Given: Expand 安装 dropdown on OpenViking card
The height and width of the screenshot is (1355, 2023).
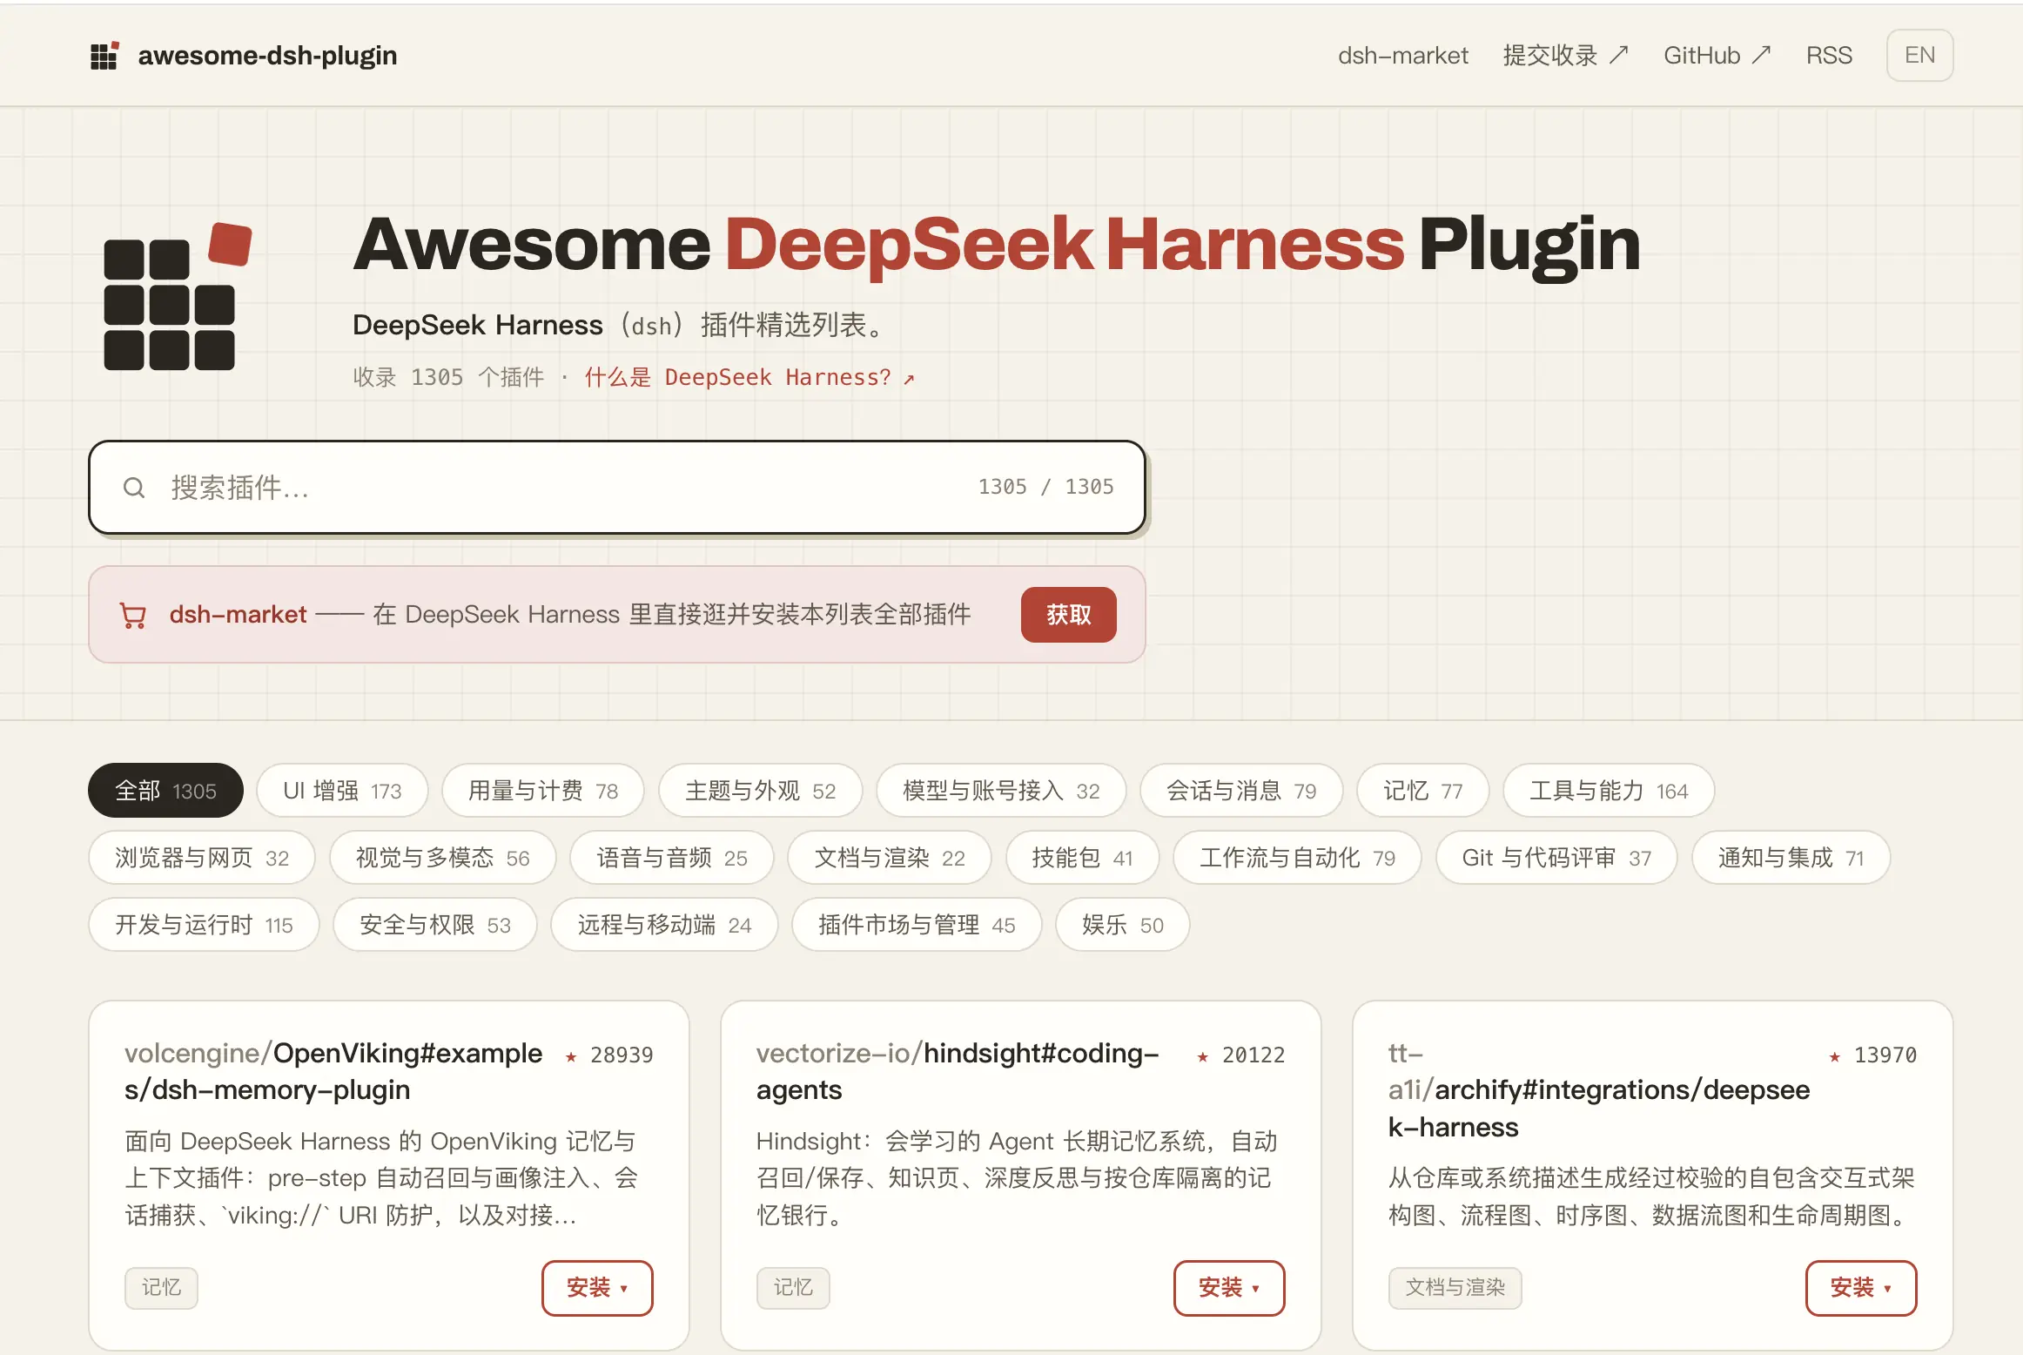Looking at the screenshot, I should 597,1288.
